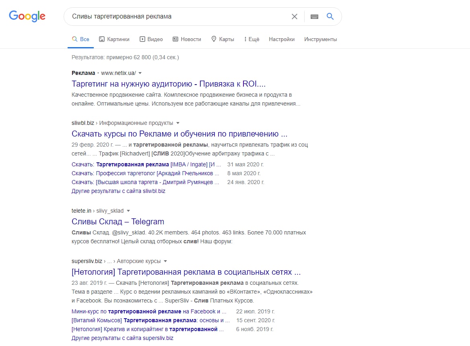Click the supersliv.biz breadcrumb text
Viewport: 470px width, 346px height.
tap(87, 261)
